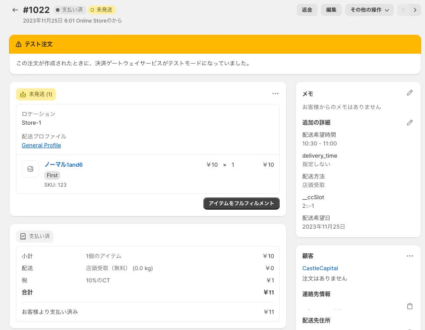This screenshot has height=330, width=425.
Task: Click the pencil icon beside 追加の詳細
Action: coord(410,123)
